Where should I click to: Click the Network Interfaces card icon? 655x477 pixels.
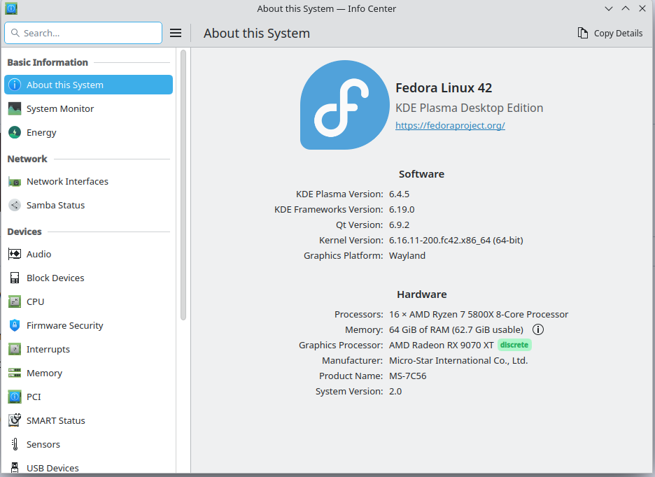15,182
